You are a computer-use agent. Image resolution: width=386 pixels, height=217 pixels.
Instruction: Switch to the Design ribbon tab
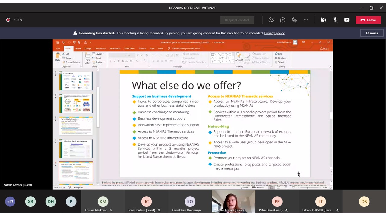[x=88, y=49]
